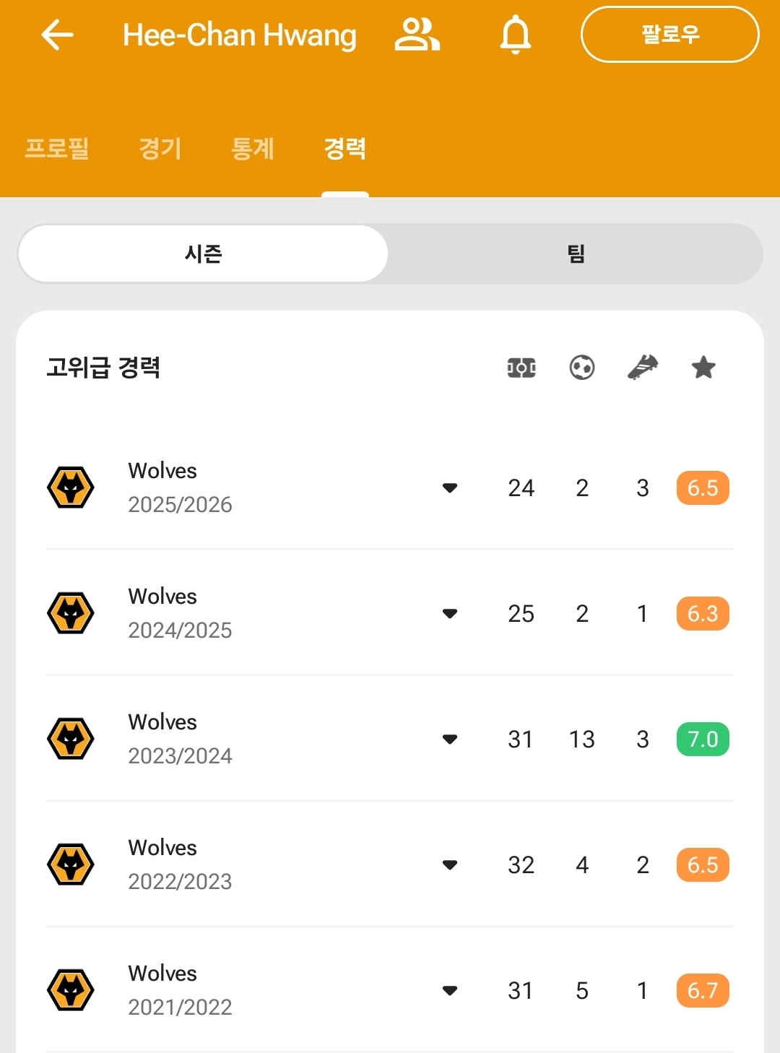Open the 프로필 tab
Viewport: 780px width, 1053px height.
[x=57, y=149]
